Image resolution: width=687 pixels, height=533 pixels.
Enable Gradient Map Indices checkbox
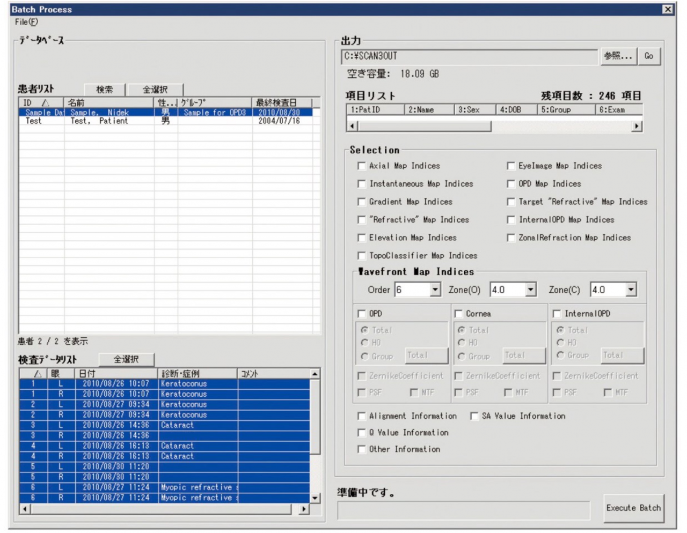click(x=362, y=202)
